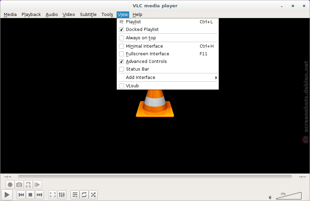
Task: Click the Record button
Action: 10,185
